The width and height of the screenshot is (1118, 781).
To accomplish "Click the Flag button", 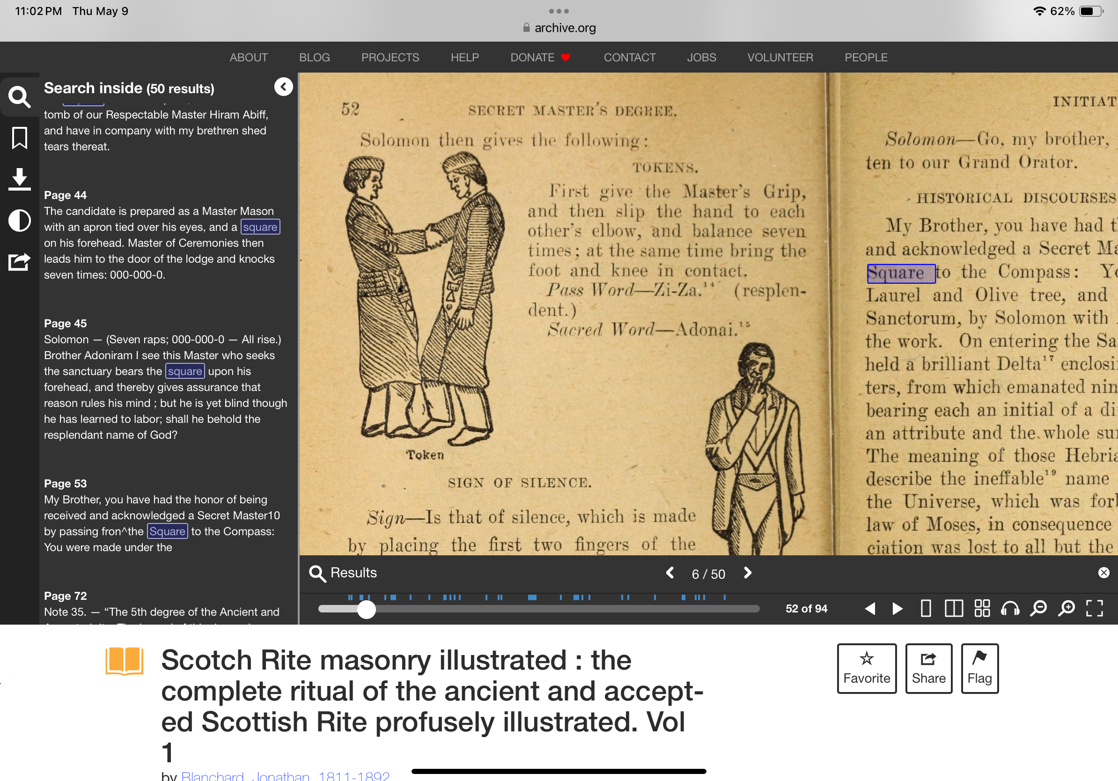I will click(x=980, y=669).
